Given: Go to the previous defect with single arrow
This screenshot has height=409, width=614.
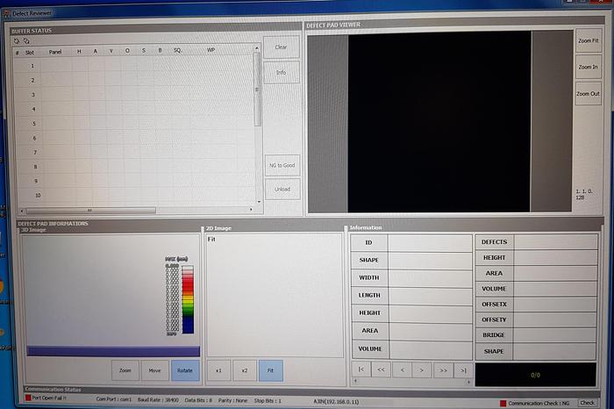Looking at the screenshot, I should [x=402, y=371].
